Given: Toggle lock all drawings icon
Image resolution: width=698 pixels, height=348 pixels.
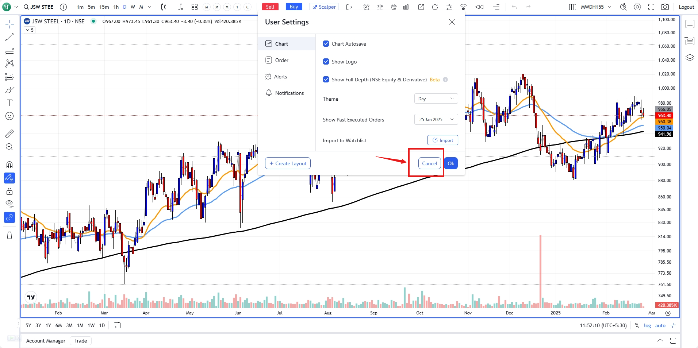Looking at the screenshot, I should 9,191.
